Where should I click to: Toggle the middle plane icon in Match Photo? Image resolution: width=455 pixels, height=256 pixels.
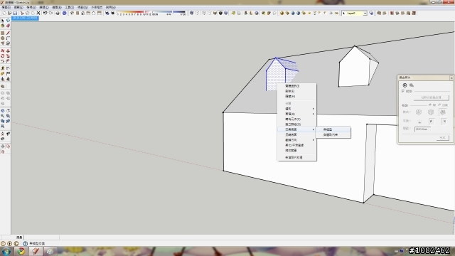432,122
